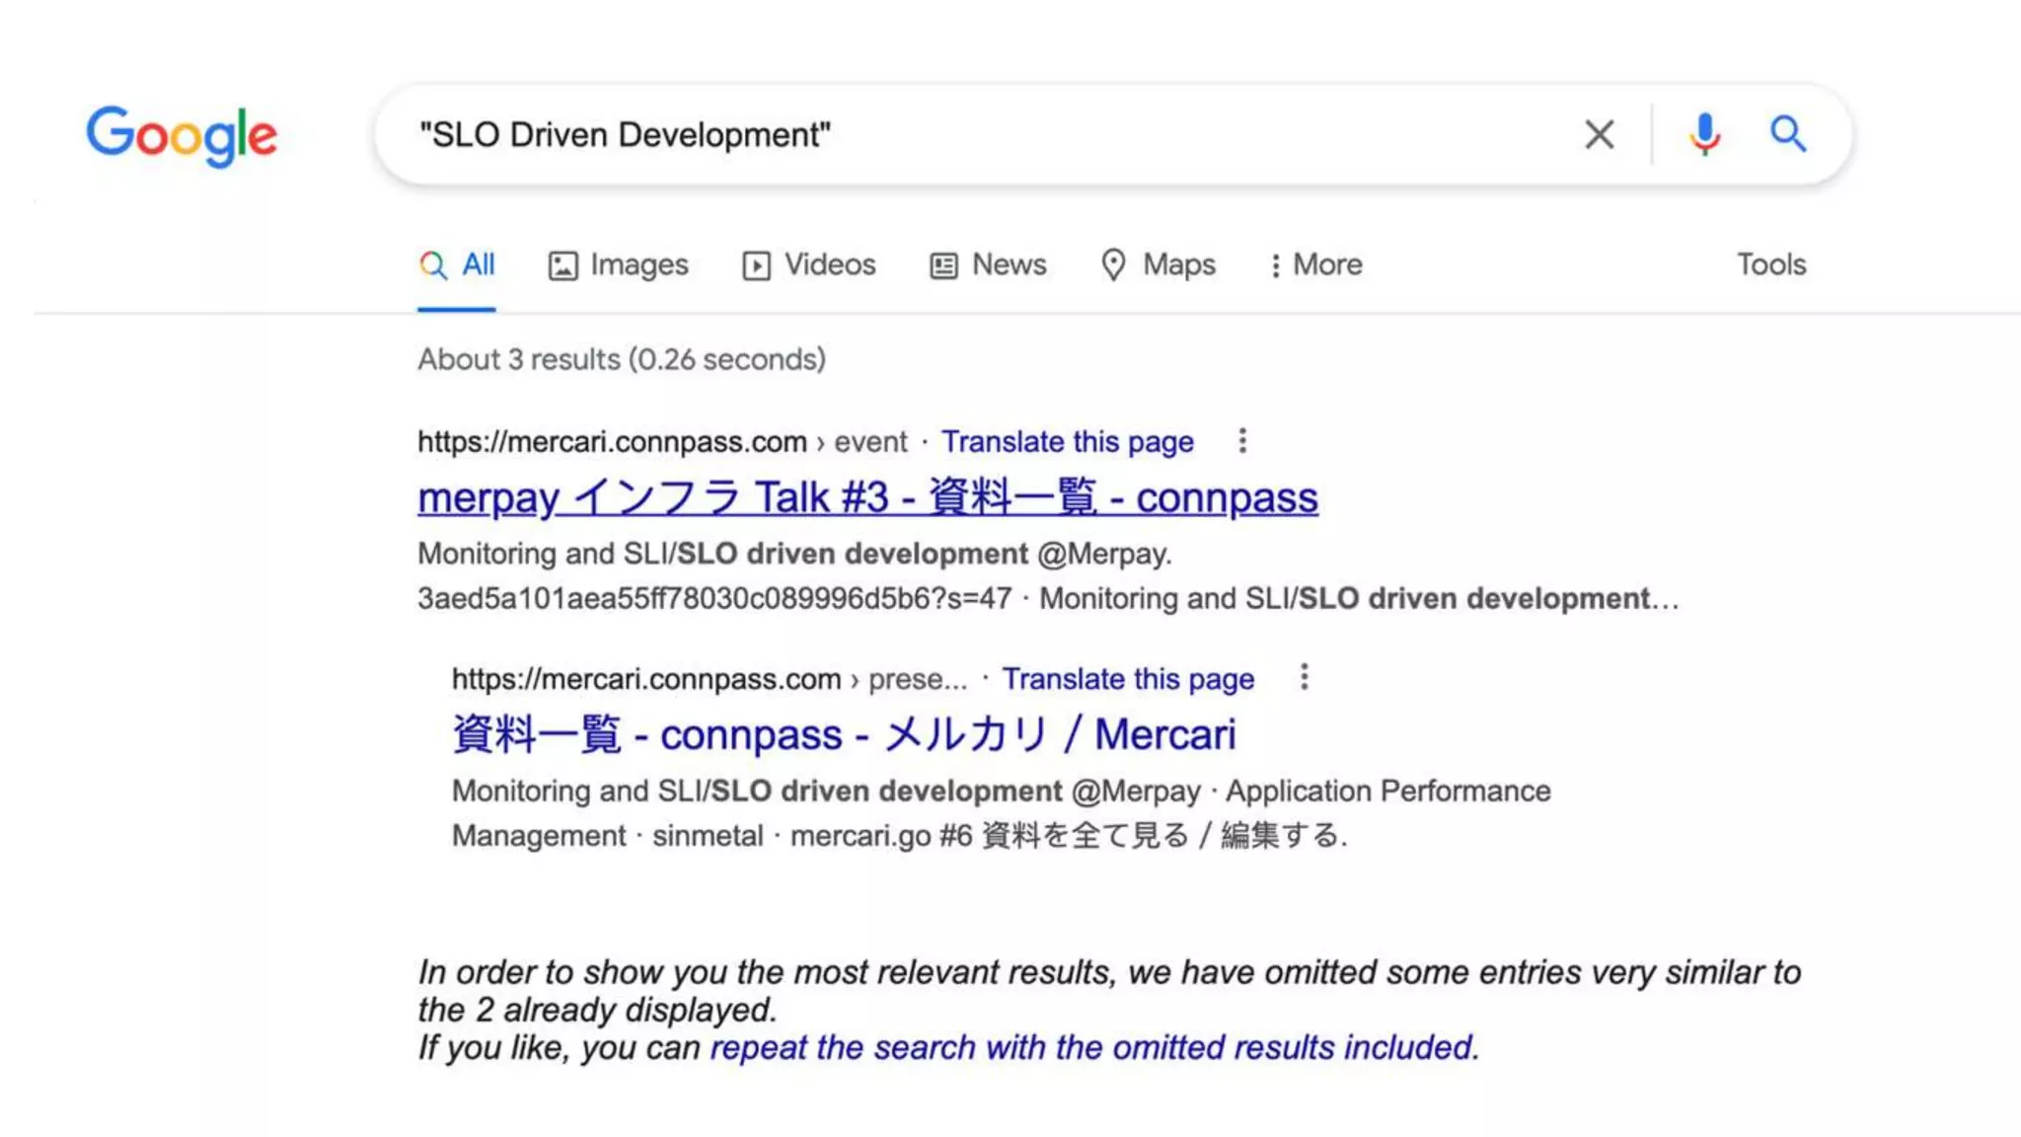Clear the search query with X
2021x1137 pixels.
pyautogui.click(x=1599, y=134)
